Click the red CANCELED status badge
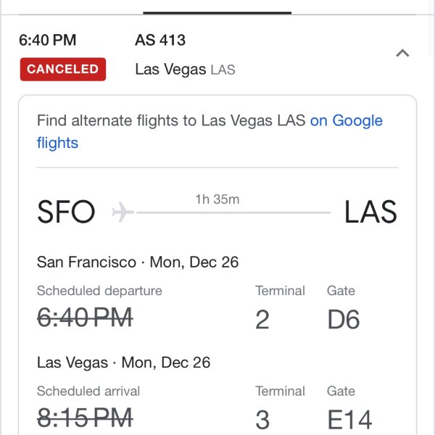The image size is (435, 435). click(x=63, y=70)
